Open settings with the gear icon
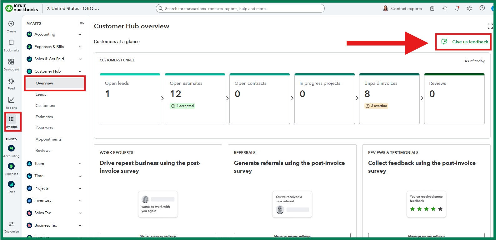 (469, 8)
